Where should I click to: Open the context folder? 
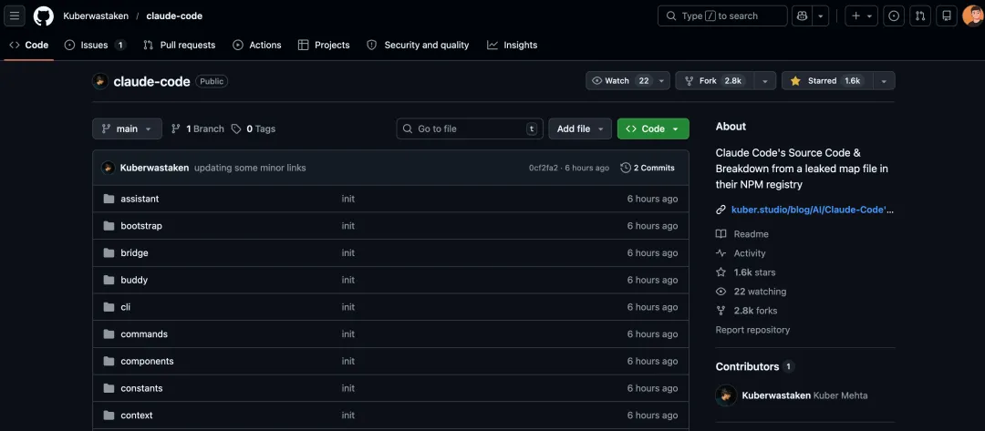136,415
